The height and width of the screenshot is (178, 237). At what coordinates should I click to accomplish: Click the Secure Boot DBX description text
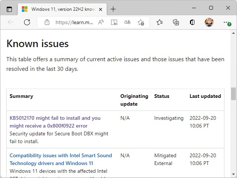click(x=59, y=138)
